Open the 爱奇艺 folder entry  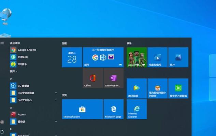[34, 122]
